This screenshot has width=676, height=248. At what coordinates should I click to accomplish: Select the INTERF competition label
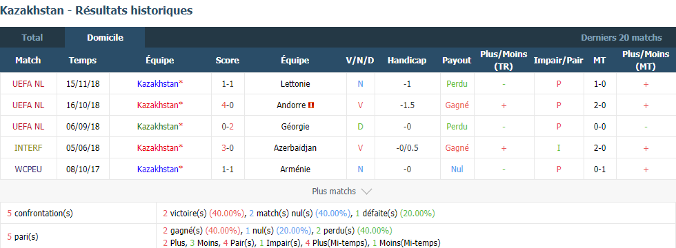point(28,147)
